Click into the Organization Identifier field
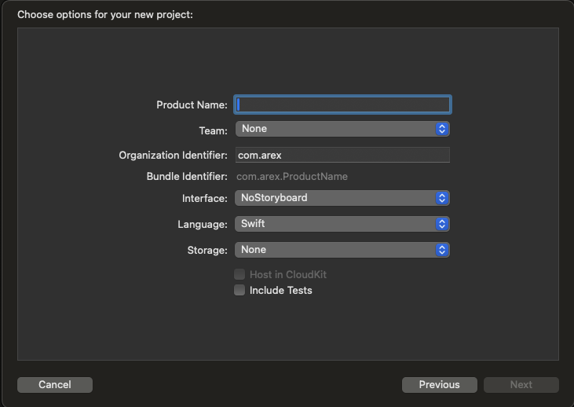The image size is (574, 407). [342, 155]
